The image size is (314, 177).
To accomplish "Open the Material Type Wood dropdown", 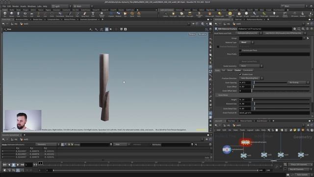I will 246,42.
